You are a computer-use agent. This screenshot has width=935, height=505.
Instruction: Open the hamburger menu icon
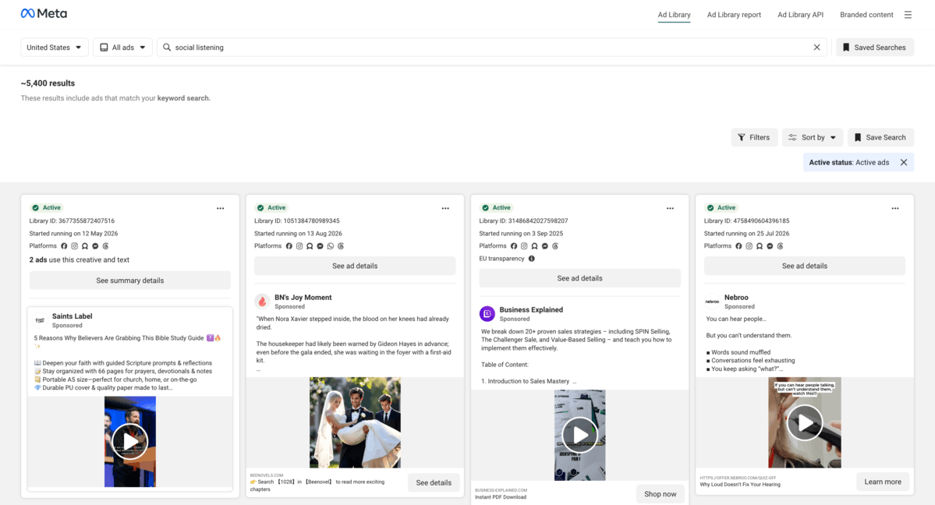[908, 15]
